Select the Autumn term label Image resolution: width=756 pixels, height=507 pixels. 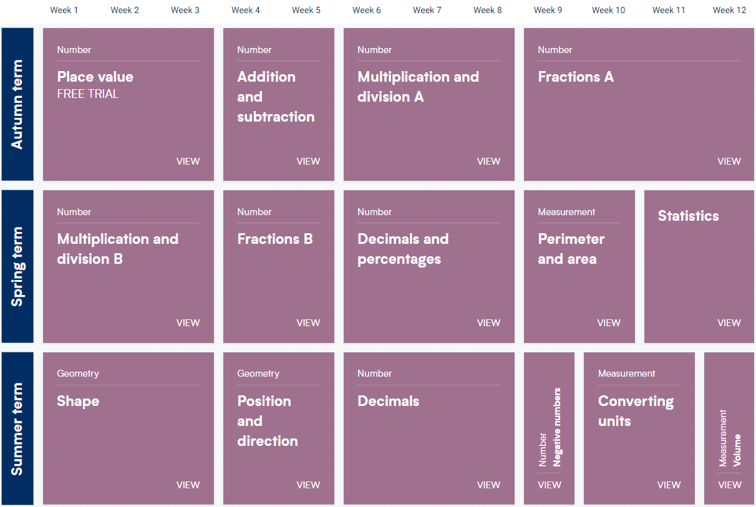click(17, 104)
